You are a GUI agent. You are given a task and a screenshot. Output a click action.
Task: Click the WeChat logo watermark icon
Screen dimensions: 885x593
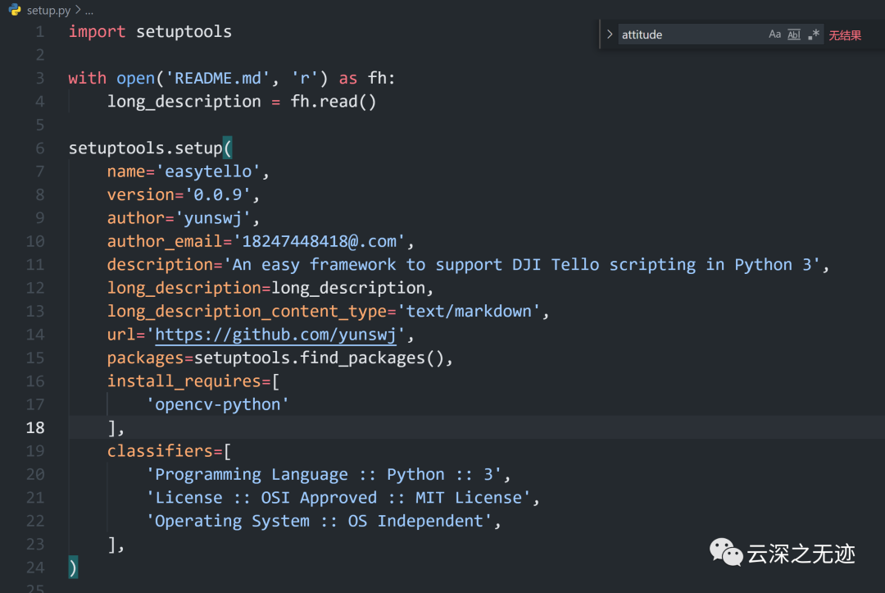(x=725, y=552)
